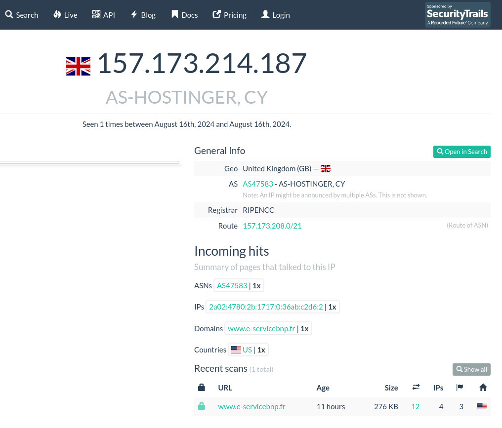Click the IP address heading 157.173.214.187
The height and width of the screenshot is (428, 502).
click(202, 63)
